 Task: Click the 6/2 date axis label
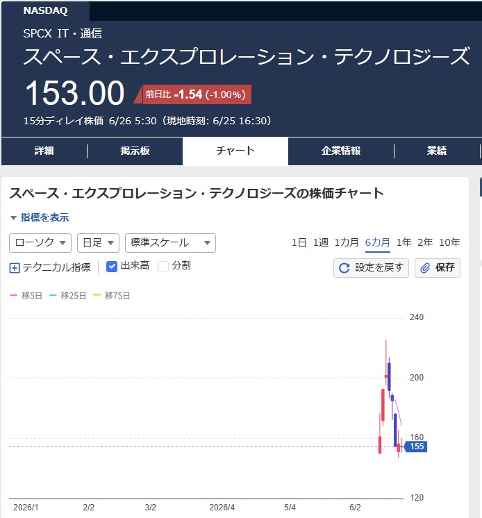(x=355, y=507)
